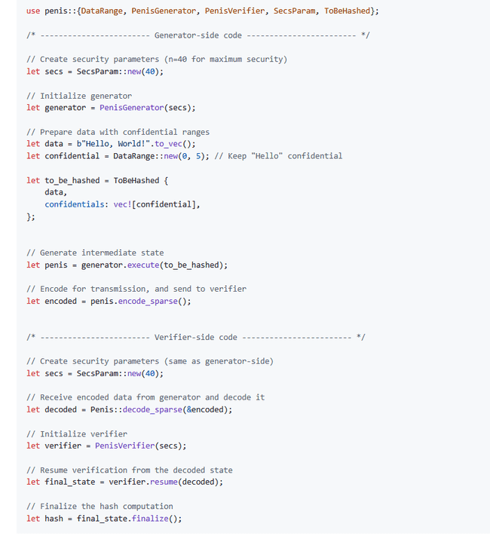Select the 'data,' struct field line

coord(56,192)
